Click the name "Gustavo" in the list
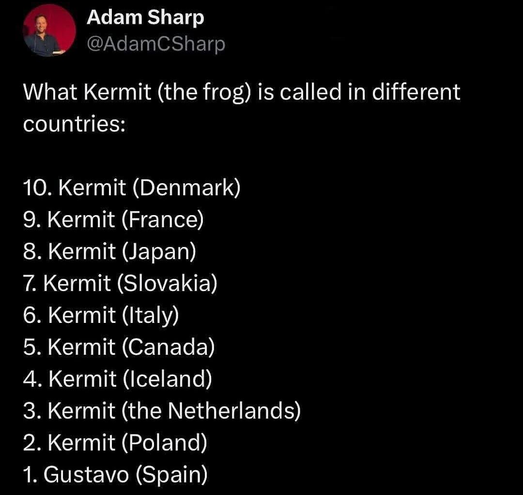This screenshot has height=495, width=523. tap(86, 475)
